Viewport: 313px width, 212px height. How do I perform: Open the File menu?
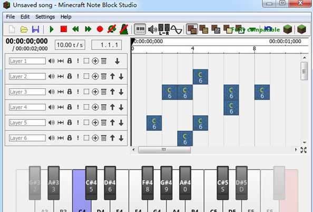(11, 17)
